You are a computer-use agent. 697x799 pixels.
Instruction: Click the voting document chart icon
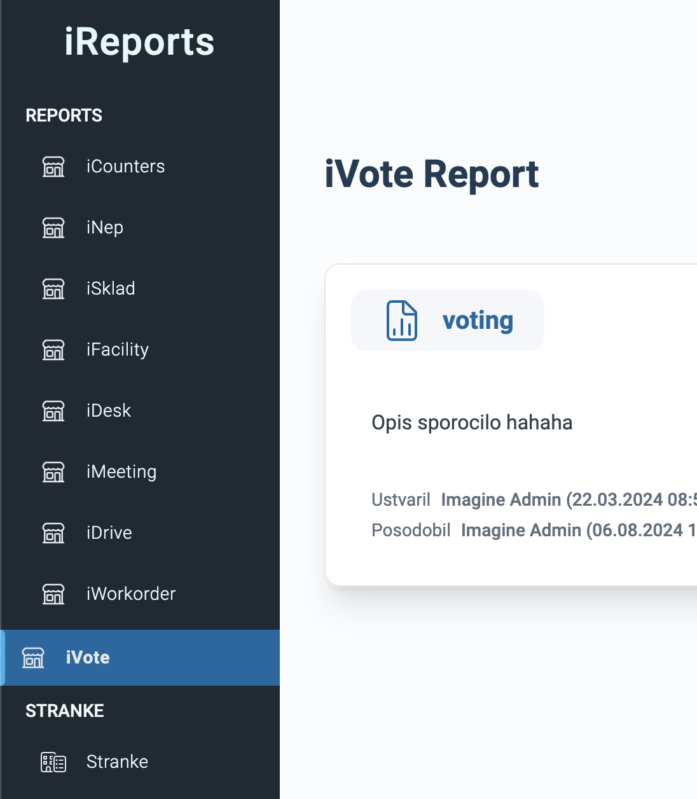[401, 321]
